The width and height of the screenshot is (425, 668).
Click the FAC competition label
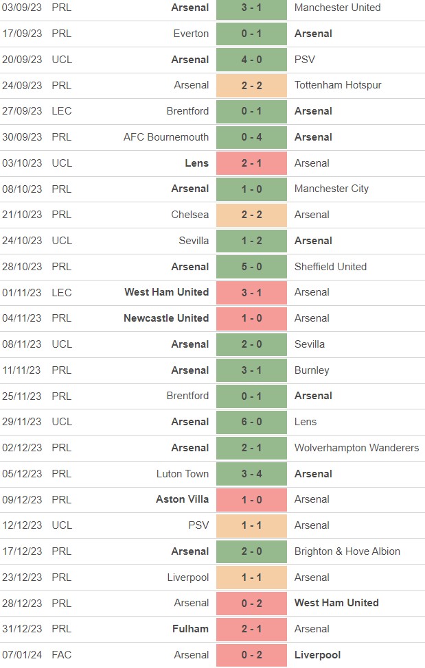[61, 655]
